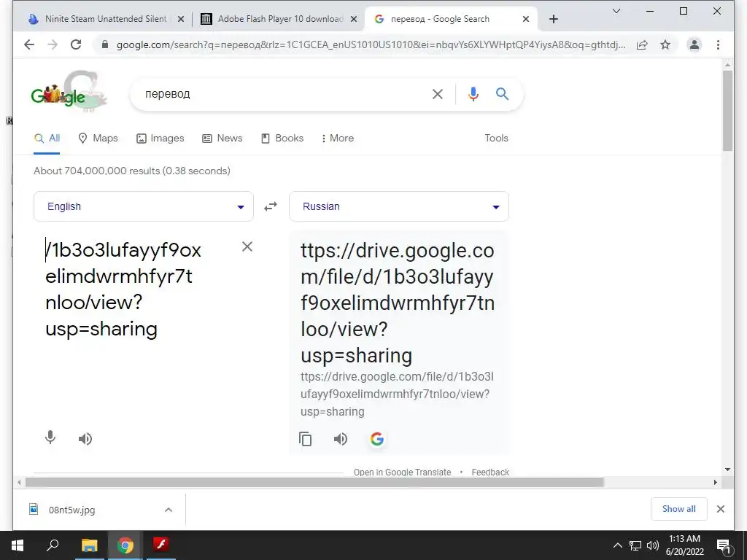Open the Windows notification center
The image size is (747, 560).
click(724, 547)
